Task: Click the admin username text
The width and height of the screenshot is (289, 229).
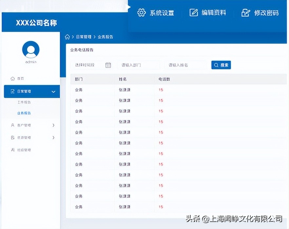Action: coord(31,62)
